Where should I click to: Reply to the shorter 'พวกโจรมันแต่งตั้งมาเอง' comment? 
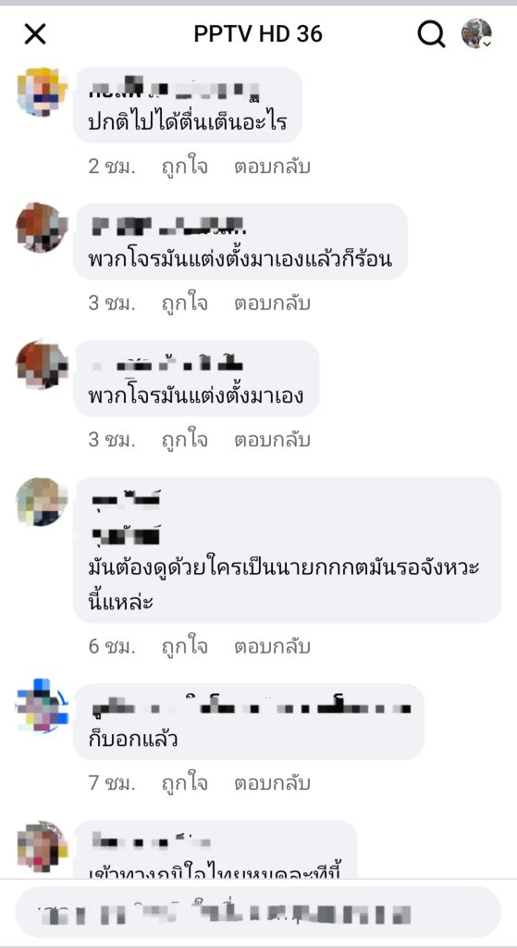pyautogui.click(x=273, y=440)
